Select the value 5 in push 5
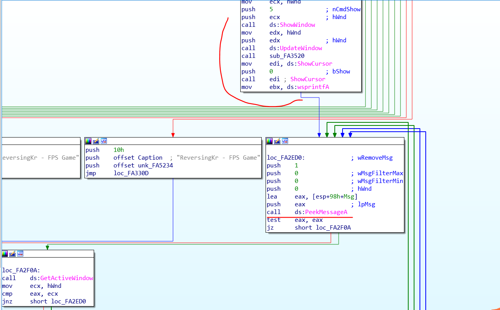Viewport: 500px width, 310px height. [x=271, y=9]
